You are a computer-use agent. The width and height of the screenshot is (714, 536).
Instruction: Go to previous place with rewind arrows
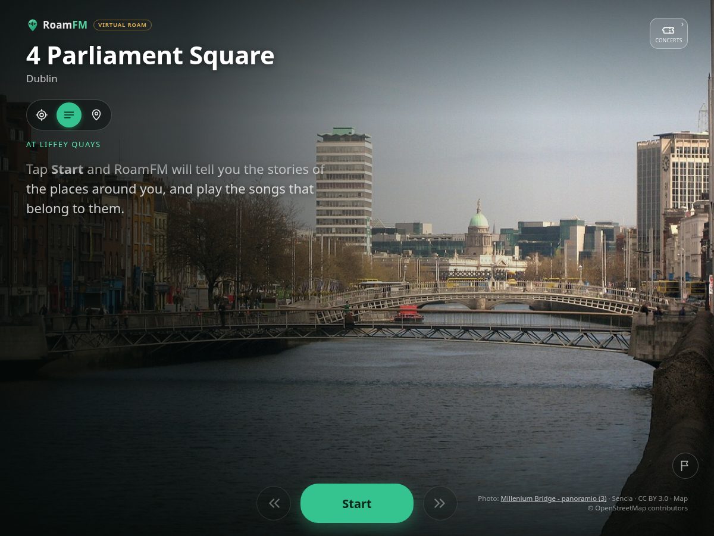[274, 503]
